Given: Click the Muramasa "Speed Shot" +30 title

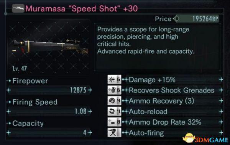Looking at the screenshot, I should pos(82,8).
